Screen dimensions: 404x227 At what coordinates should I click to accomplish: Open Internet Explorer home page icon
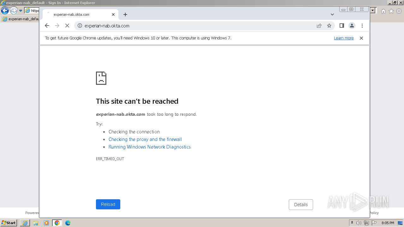click(x=383, y=11)
